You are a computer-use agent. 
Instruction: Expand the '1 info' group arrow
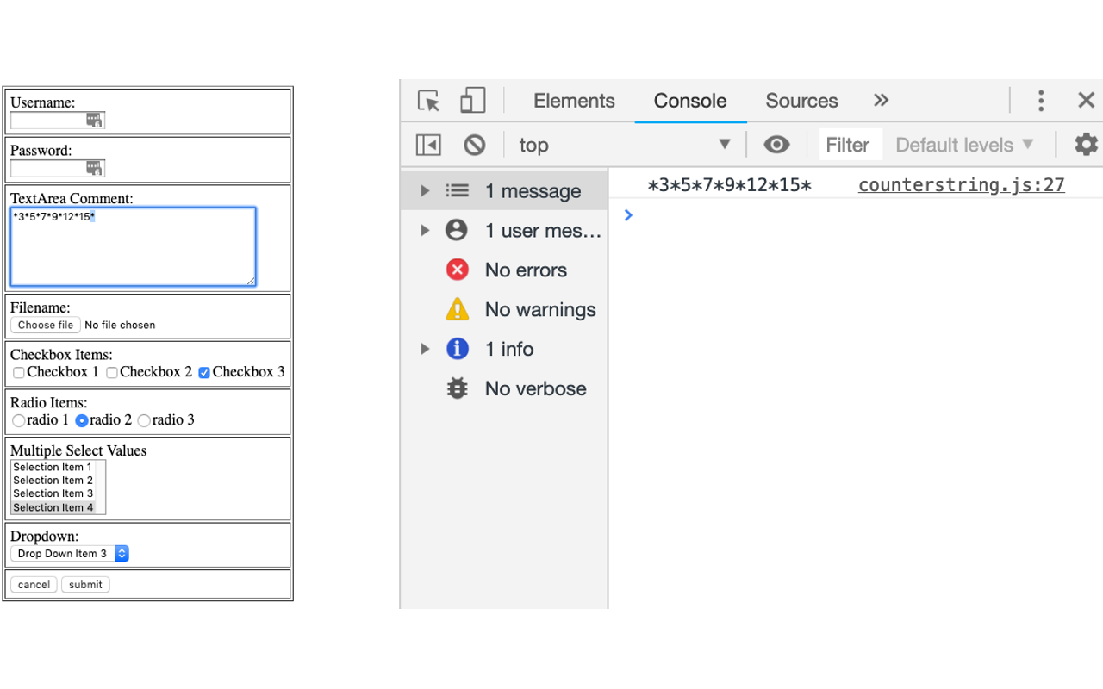pos(424,349)
